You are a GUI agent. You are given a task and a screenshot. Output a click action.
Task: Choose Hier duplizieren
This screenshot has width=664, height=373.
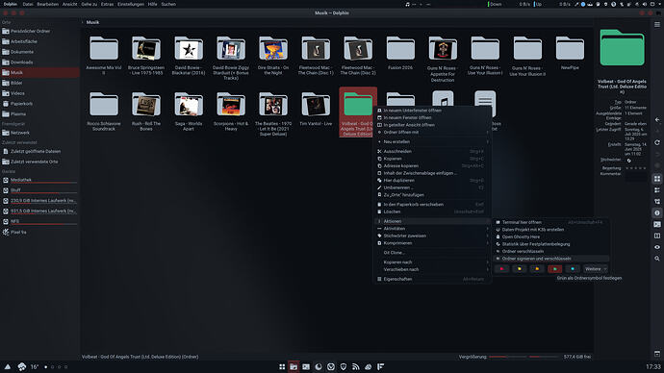click(x=432, y=180)
